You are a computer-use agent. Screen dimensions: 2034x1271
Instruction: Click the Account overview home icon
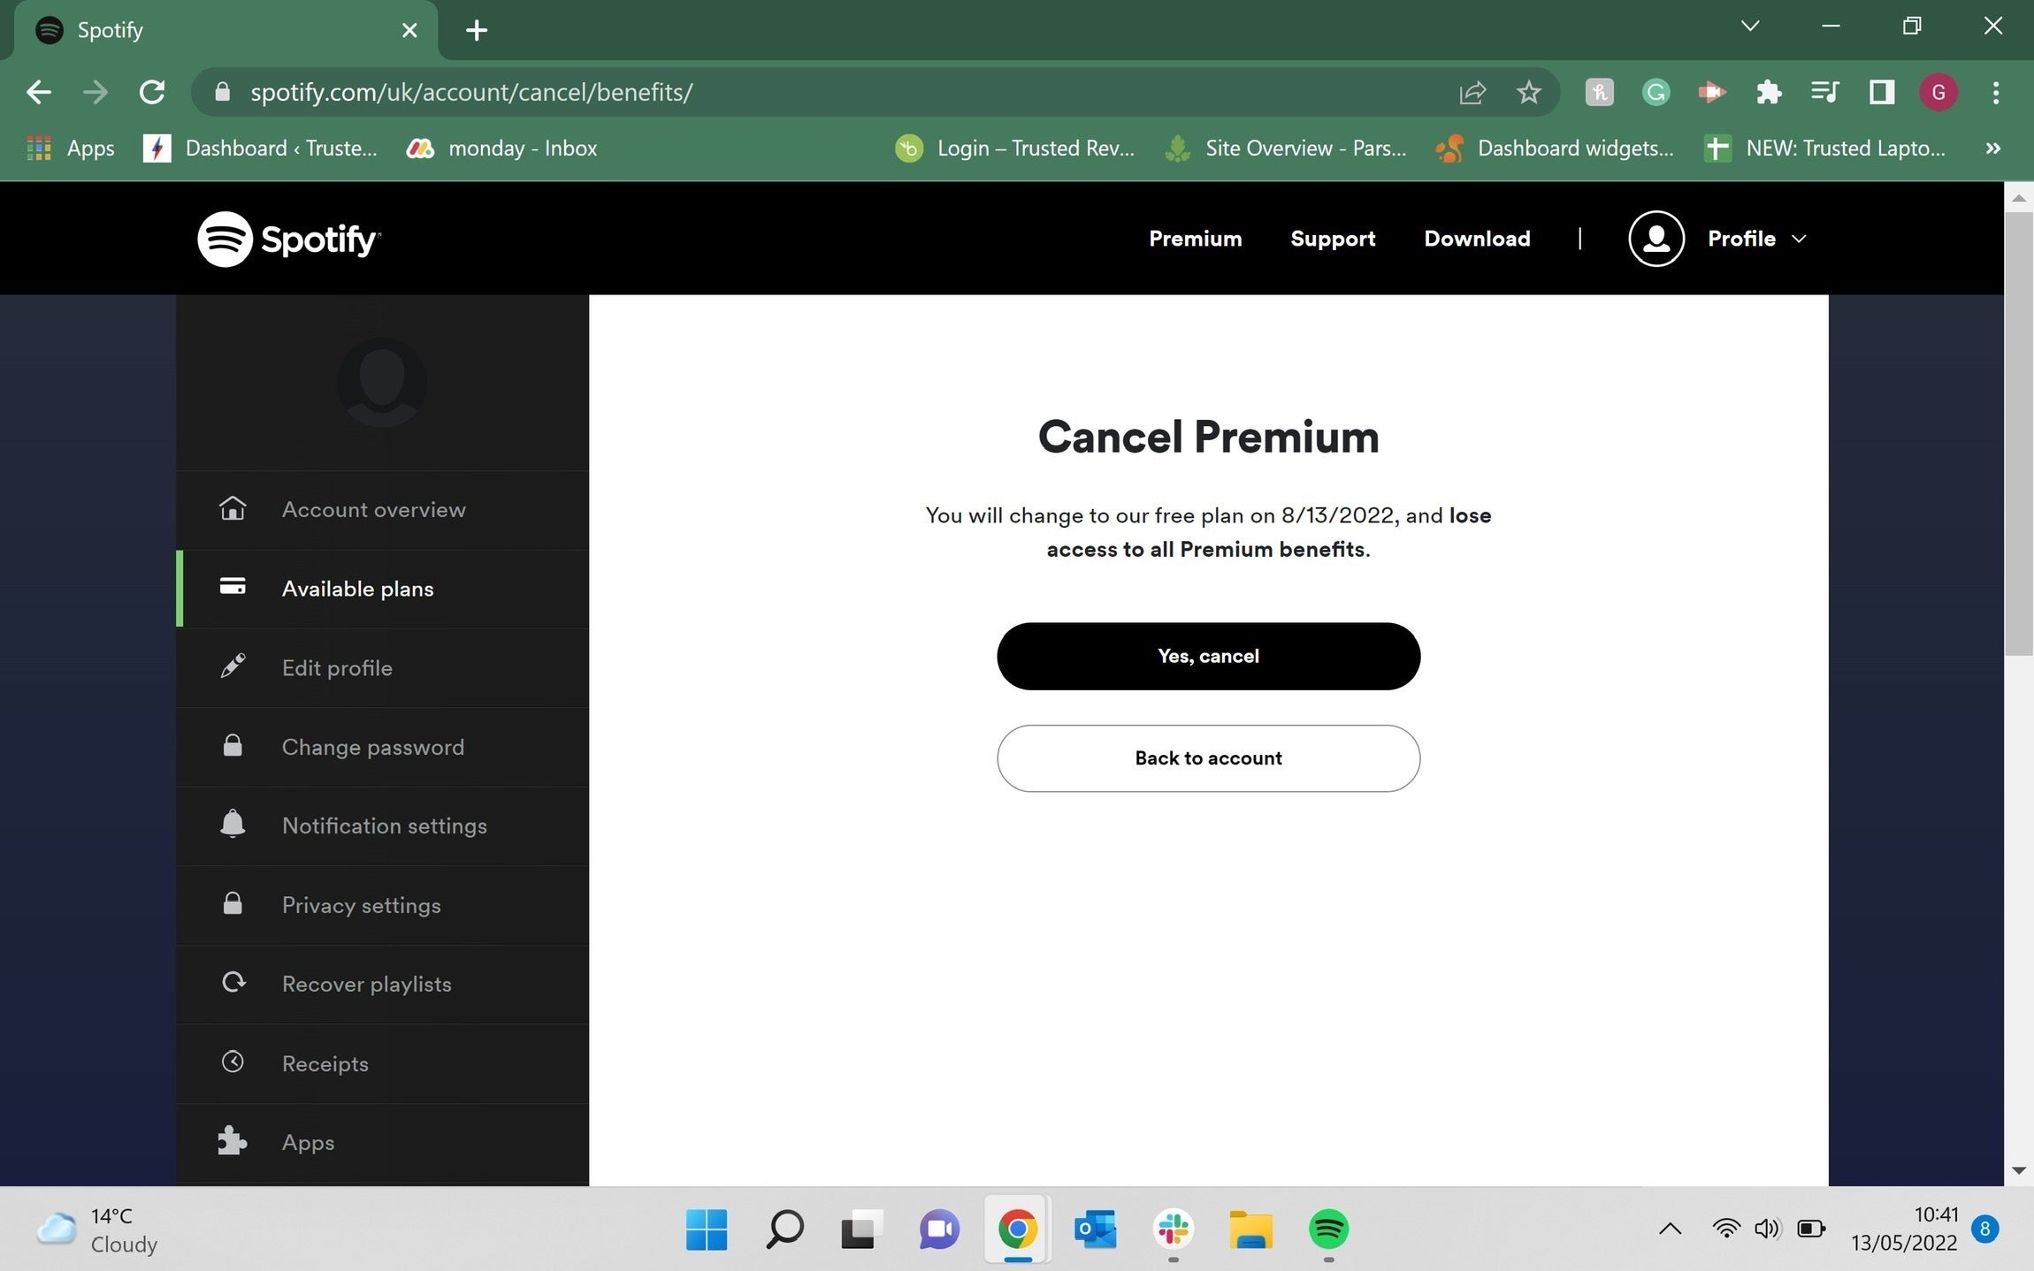(x=233, y=508)
